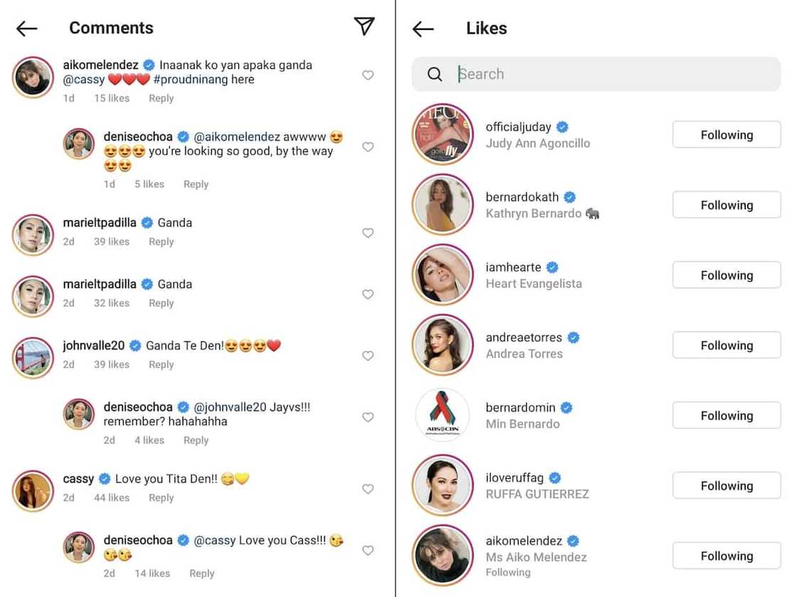This screenshot has width=797, height=597.
Task: Select the Comments header title
Action: pyautogui.click(x=111, y=28)
